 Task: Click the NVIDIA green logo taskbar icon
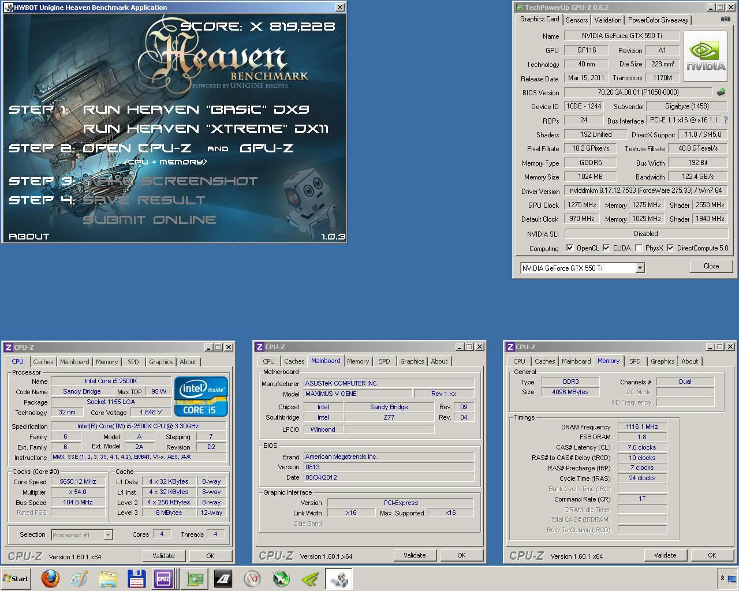pos(310,578)
